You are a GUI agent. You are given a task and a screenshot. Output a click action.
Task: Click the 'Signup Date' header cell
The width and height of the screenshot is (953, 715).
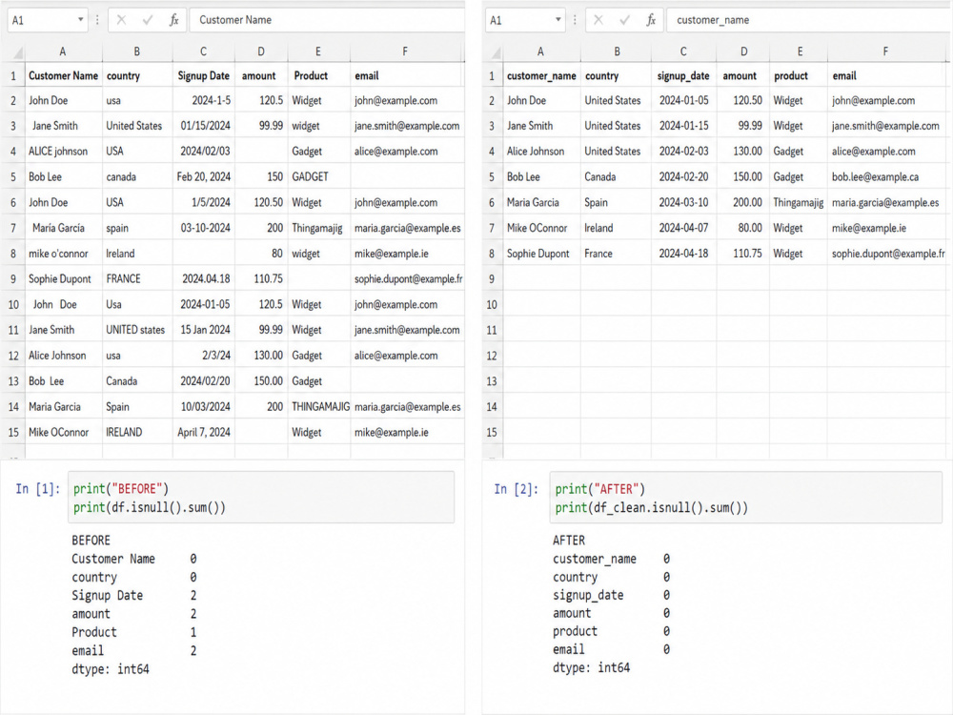point(204,76)
